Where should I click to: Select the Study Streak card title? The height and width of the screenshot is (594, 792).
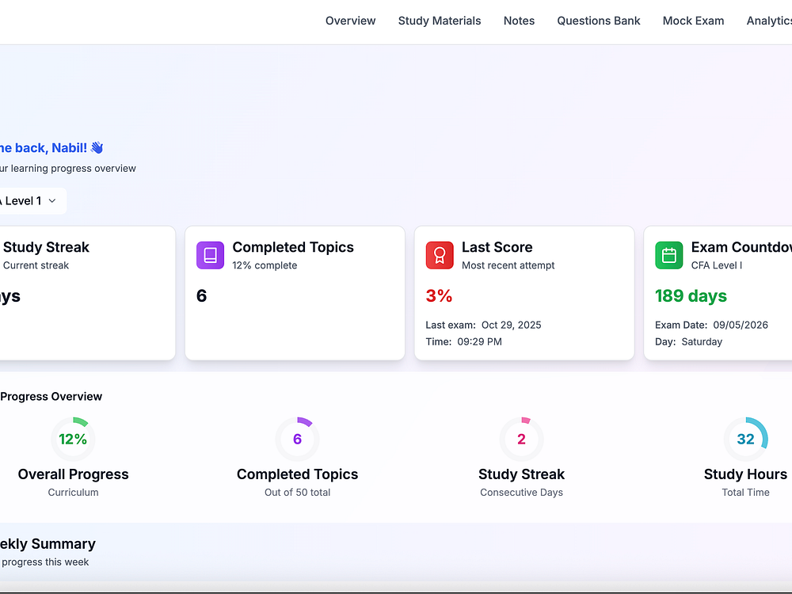click(x=46, y=247)
